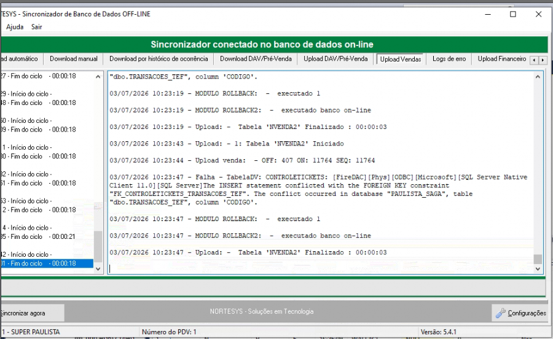Click the tab strip left scroll arrow

pyautogui.click(x=535, y=60)
